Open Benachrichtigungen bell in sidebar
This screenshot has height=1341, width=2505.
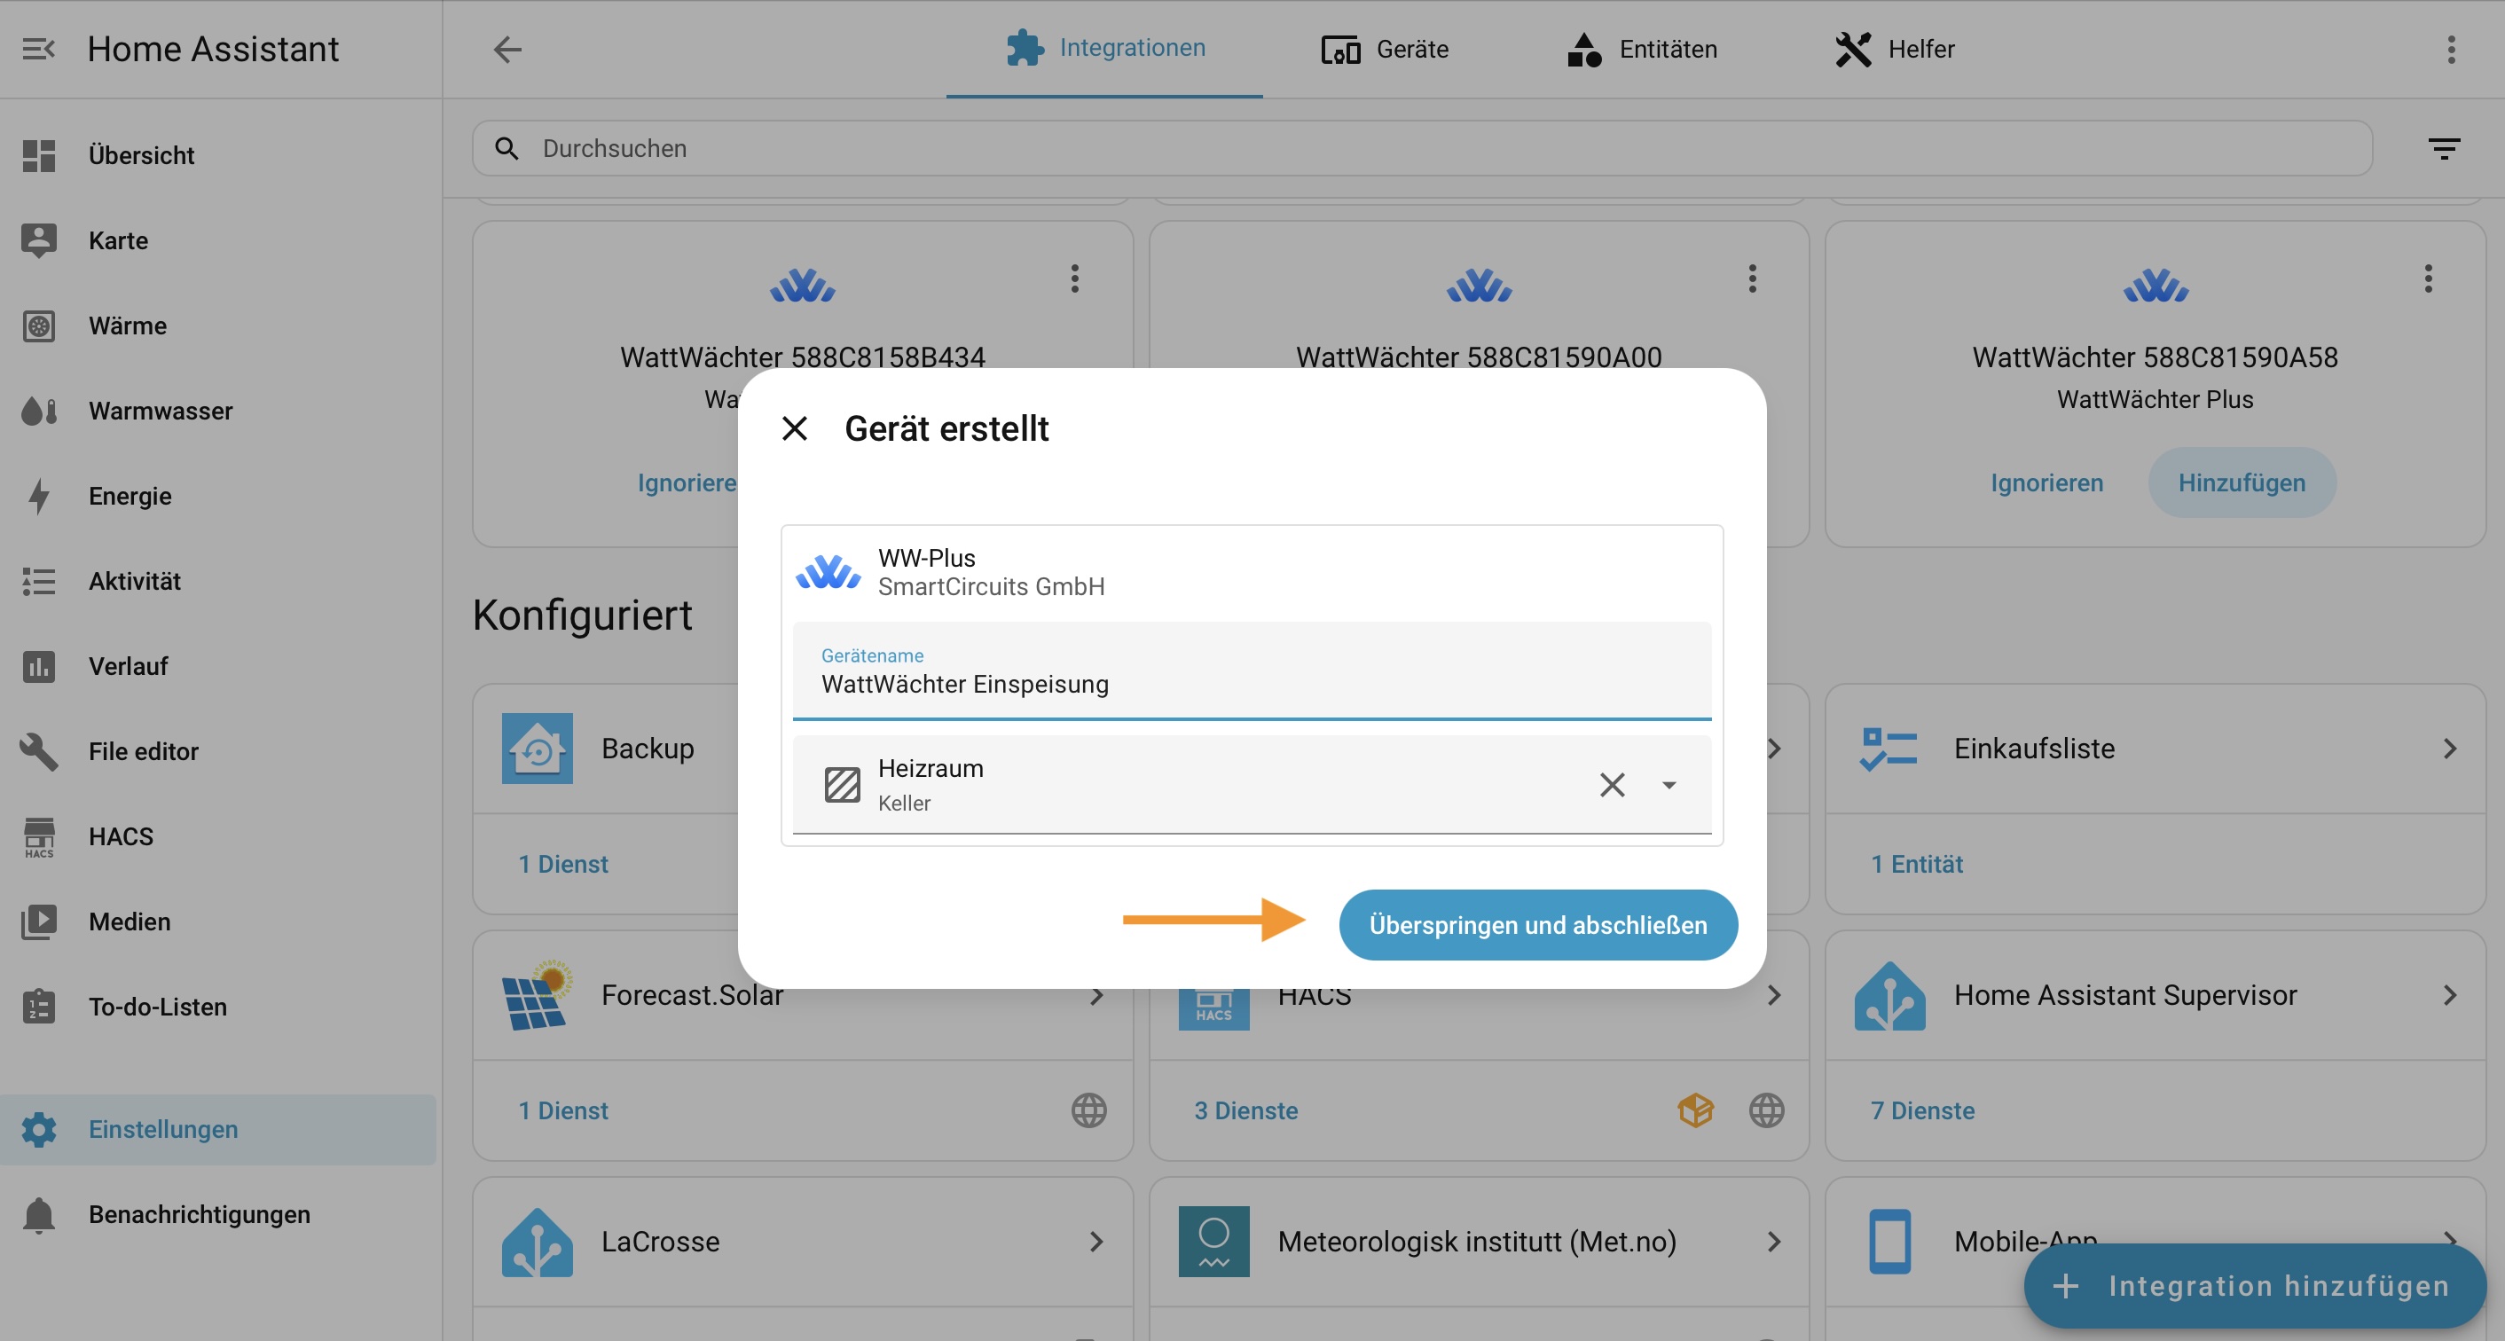tap(199, 1214)
